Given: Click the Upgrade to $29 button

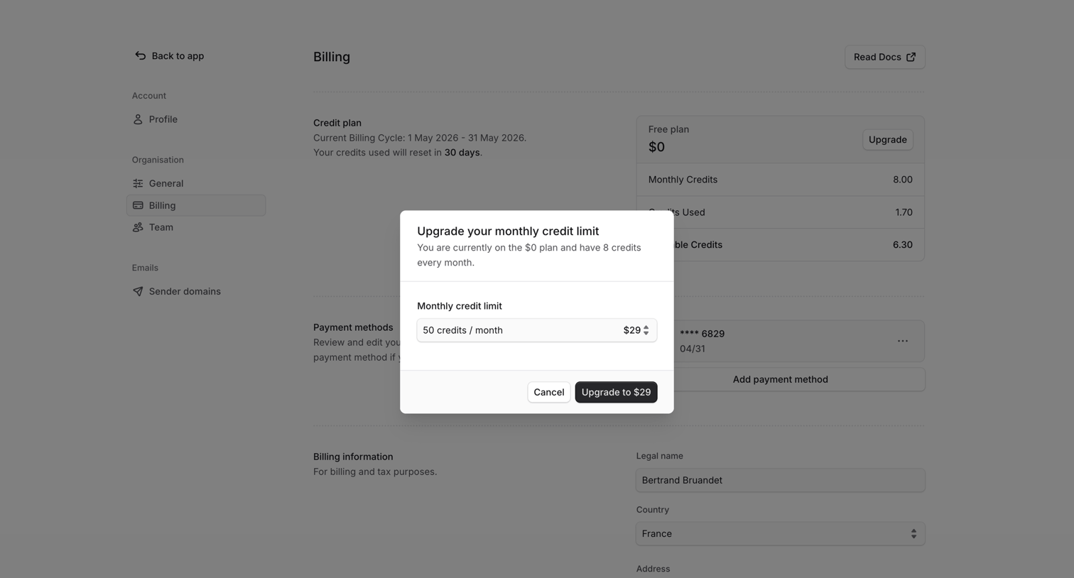Looking at the screenshot, I should pyautogui.click(x=616, y=392).
